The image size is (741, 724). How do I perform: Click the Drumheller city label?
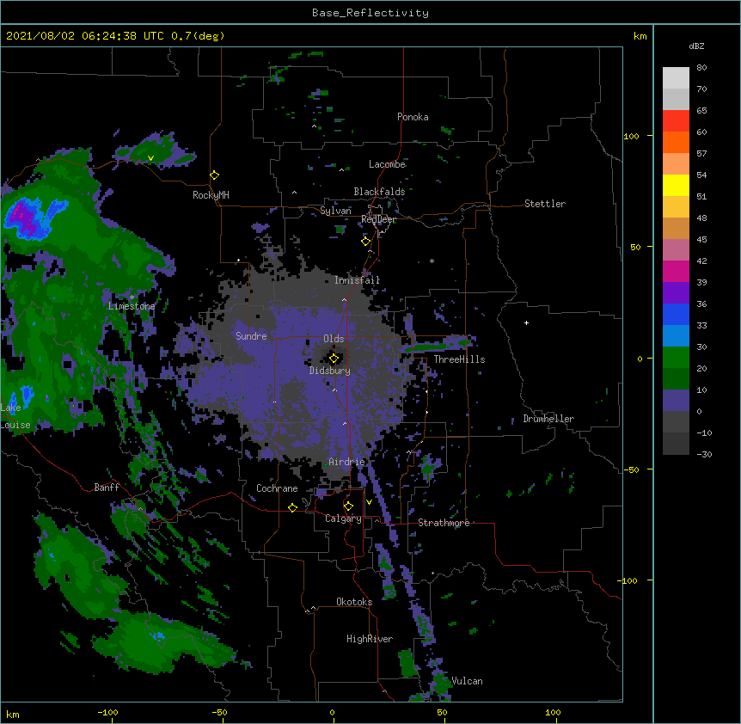(548, 419)
